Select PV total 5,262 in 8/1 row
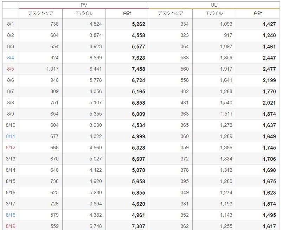The height and width of the screenshot is (230, 281). click(x=138, y=24)
